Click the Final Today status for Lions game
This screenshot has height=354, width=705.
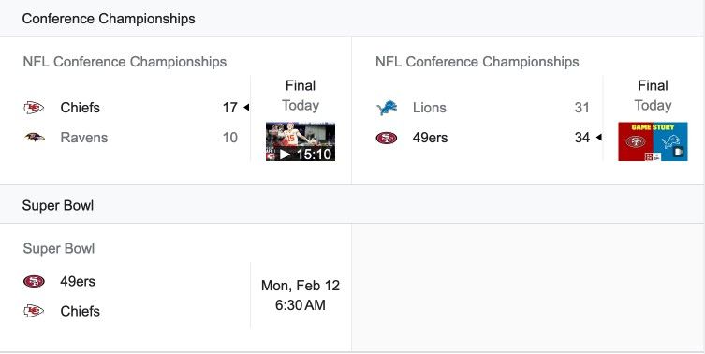click(653, 96)
